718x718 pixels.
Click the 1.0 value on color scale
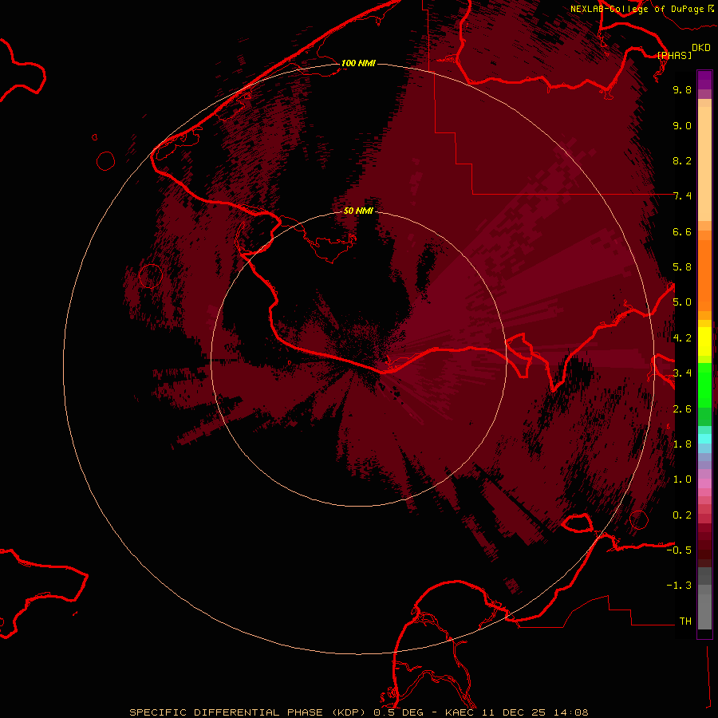coord(682,479)
